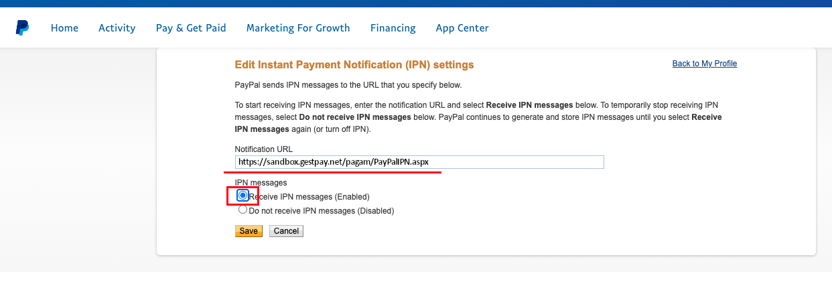Click the Notification URL input field
The width and height of the screenshot is (832, 288).
tap(419, 162)
